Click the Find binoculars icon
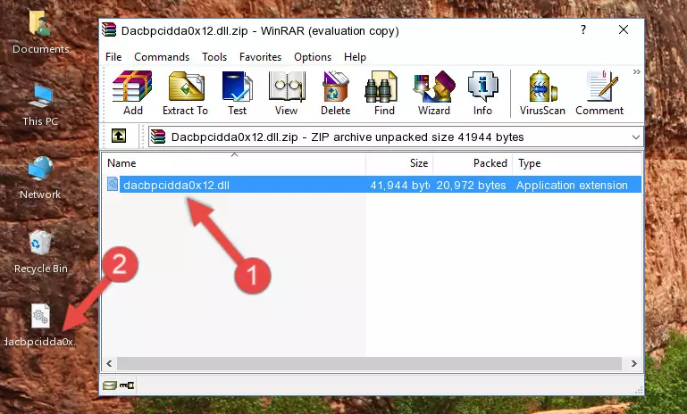This screenshot has height=414, width=687. click(384, 93)
